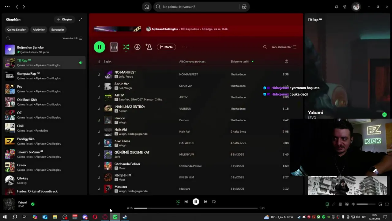The image size is (392, 221).
Task: Invite collaborators with the add-person icon
Action: [x=149, y=47]
